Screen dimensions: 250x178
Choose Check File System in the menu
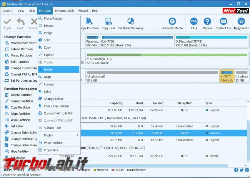tap(59, 106)
